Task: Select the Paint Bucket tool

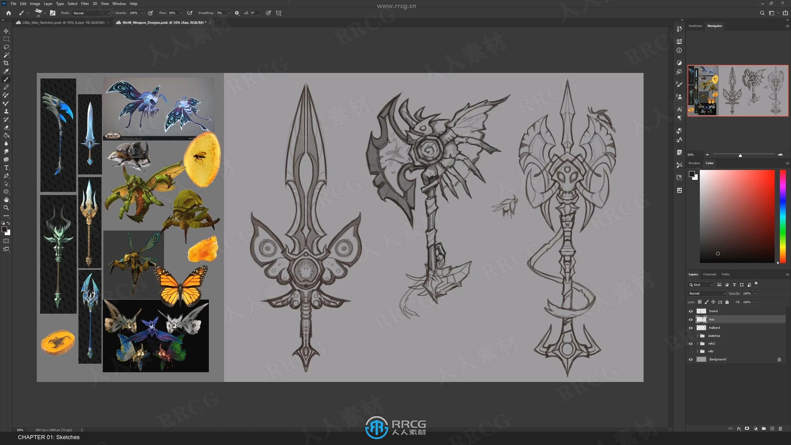Action: point(6,135)
